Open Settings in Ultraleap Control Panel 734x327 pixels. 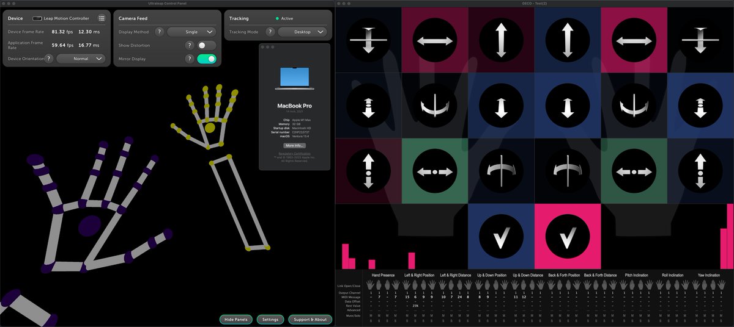click(270, 319)
